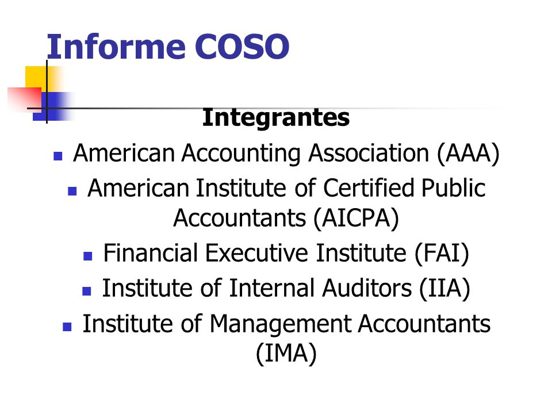Click the '(IMA)' acronym text
Viewport: 552px width, 414px height.
286,354
